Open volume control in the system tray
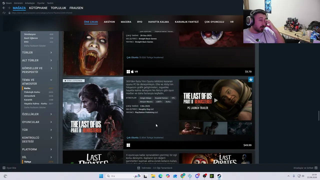320x180 pixels. [x=303, y=176]
